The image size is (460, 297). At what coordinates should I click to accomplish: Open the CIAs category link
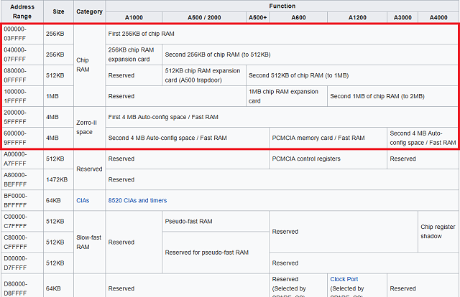[x=83, y=200]
